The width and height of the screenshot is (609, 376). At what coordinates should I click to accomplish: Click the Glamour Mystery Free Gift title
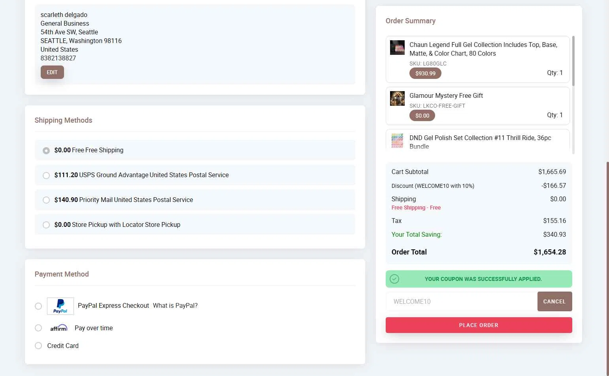(x=446, y=95)
